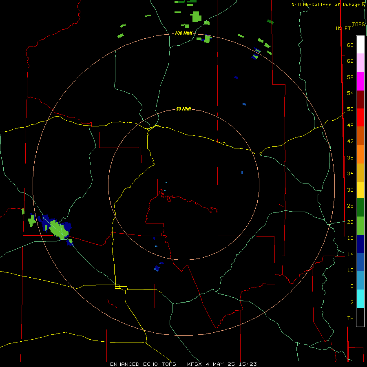Screen dimensions: 367x367
Task: Click the dark red (maroon) legend swatch
Action: click(360, 99)
